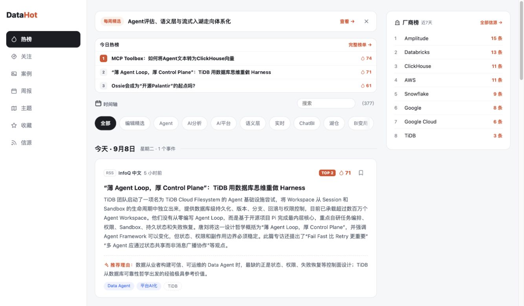Open the 热榜 sidebar item
This screenshot has height=306, width=524.
pos(43,39)
